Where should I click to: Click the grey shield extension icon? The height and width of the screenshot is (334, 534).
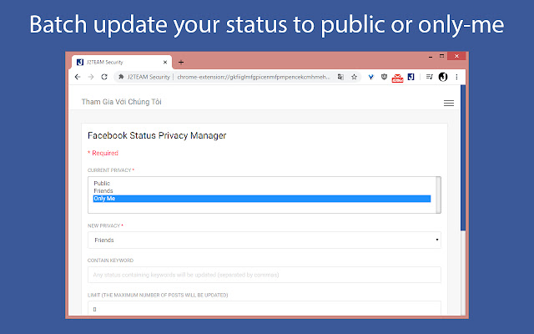pyautogui.click(x=383, y=77)
